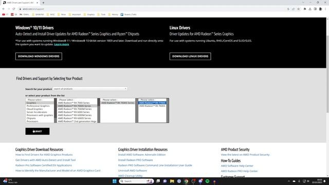Open Install Radeon PRO Software link
The height and width of the screenshot is (185, 329).
coord(136,160)
